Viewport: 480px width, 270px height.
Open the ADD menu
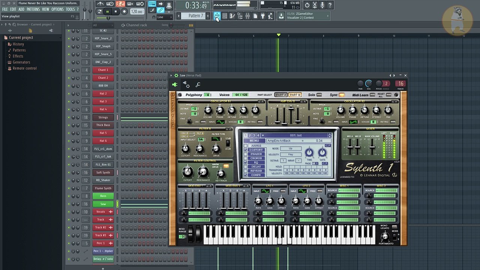[x=21, y=9]
